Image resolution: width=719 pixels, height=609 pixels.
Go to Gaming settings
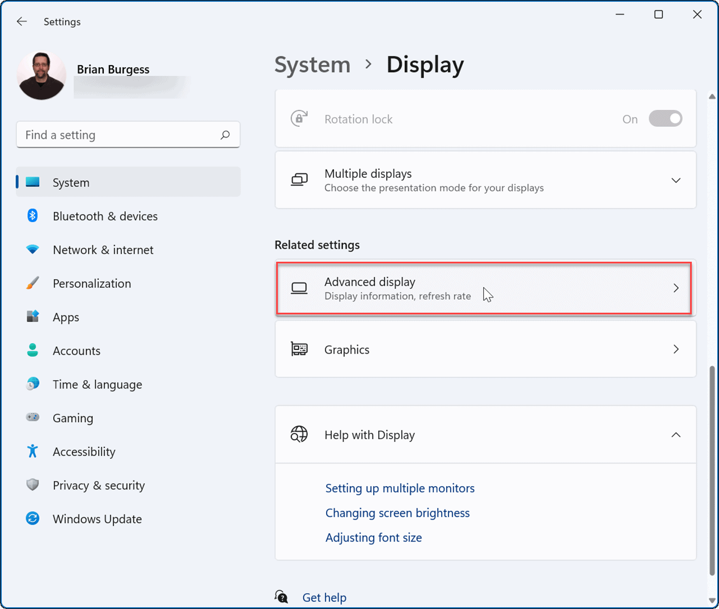[x=128, y=418]
